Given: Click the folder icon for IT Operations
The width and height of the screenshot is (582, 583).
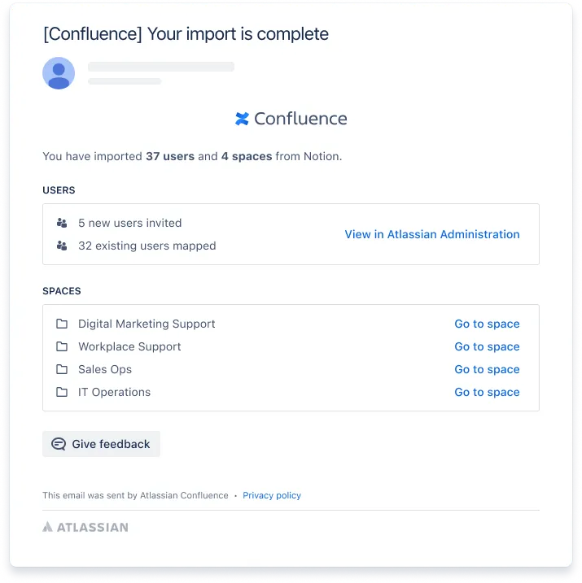Looking at the screenshot, I should coord(62,392).
